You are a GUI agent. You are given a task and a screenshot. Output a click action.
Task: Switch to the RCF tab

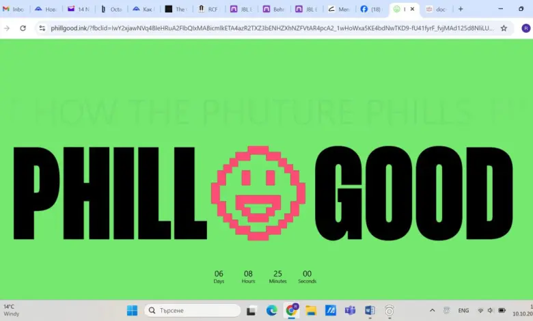pos(208,10)
